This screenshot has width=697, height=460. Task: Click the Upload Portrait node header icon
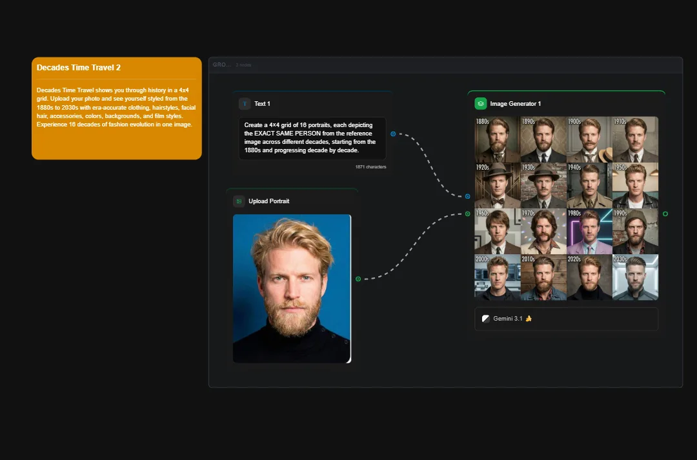click(x=238, y=201)
